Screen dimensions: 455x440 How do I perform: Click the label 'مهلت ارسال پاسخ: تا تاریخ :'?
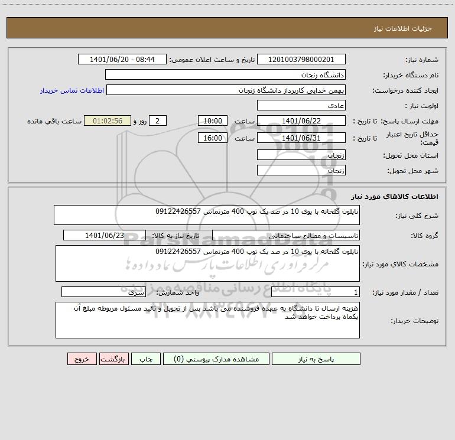point(396,121)
